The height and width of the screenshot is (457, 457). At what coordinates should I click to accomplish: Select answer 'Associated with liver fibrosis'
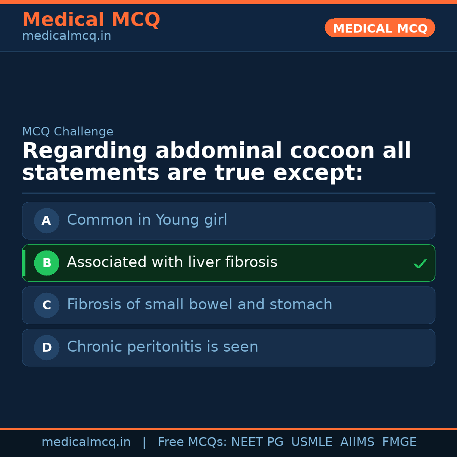tap(172, 262)
